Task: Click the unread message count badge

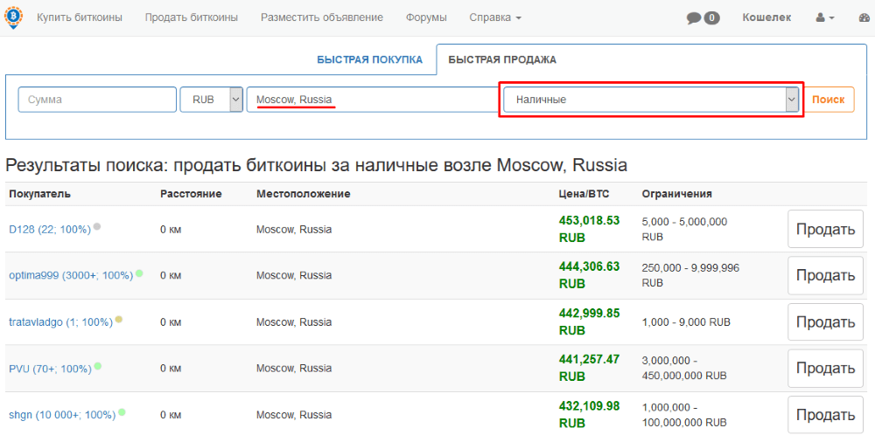Action: pyautogui.click(x=711, y=17)
